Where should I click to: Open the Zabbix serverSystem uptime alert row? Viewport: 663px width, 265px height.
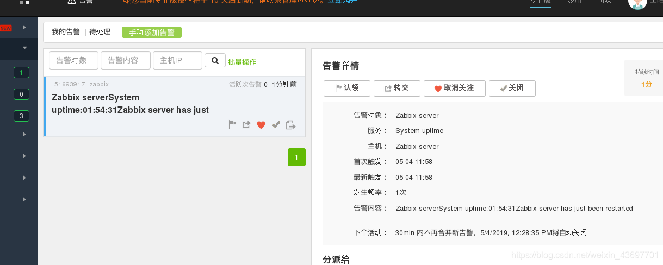[x=175, y=106]
